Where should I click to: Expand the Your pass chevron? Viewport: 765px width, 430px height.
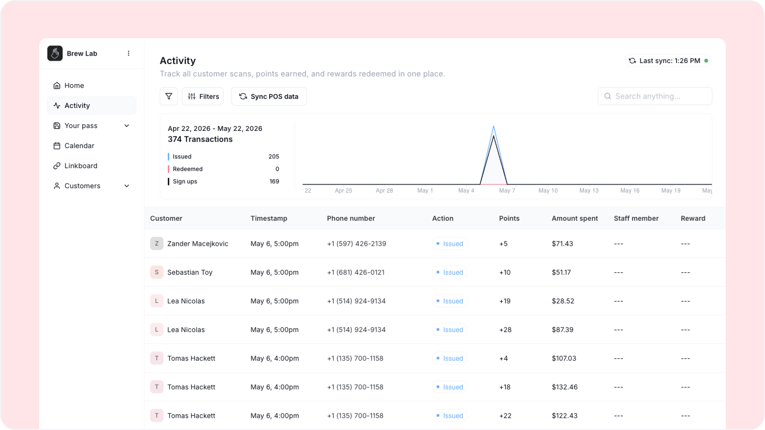[127, 126]
